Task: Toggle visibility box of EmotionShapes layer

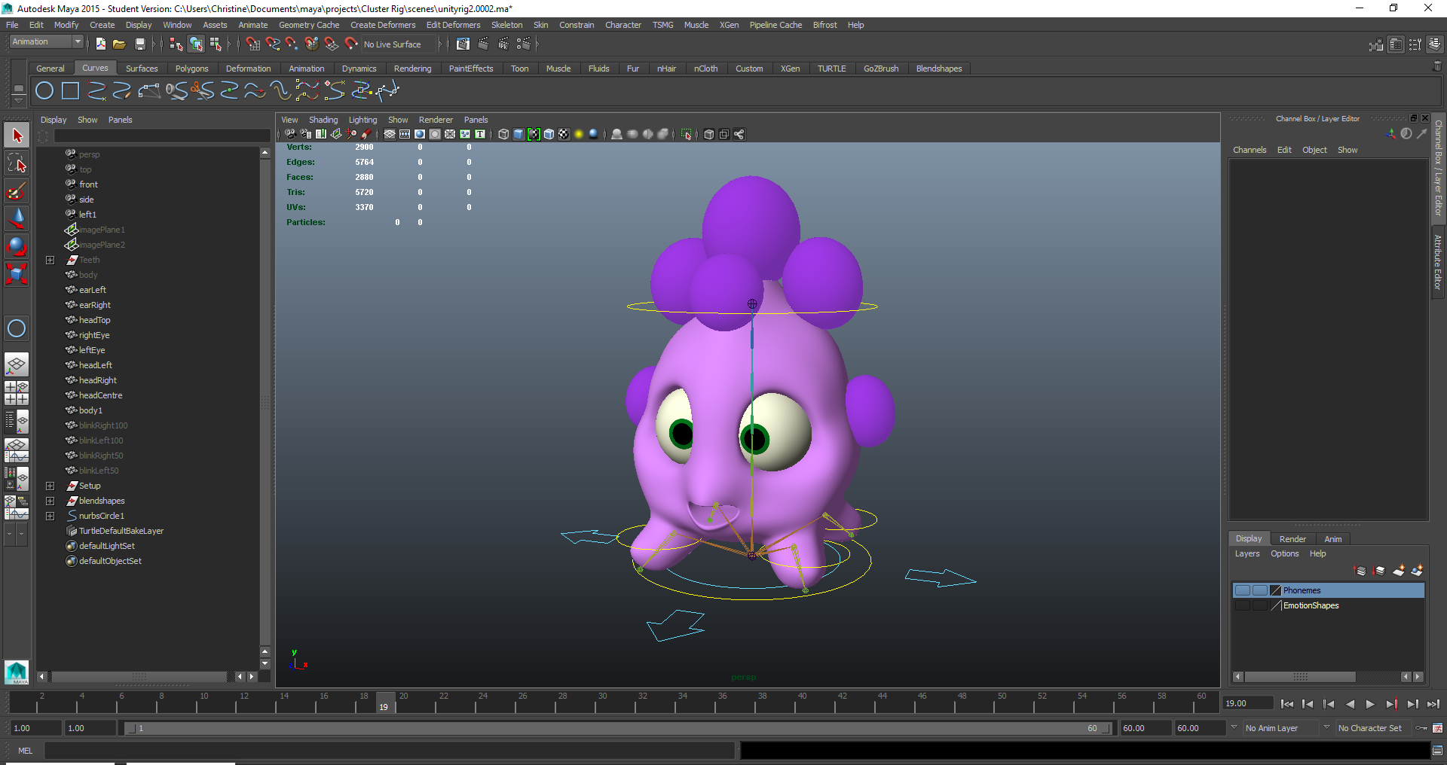Action: [x=1242, y=605]
